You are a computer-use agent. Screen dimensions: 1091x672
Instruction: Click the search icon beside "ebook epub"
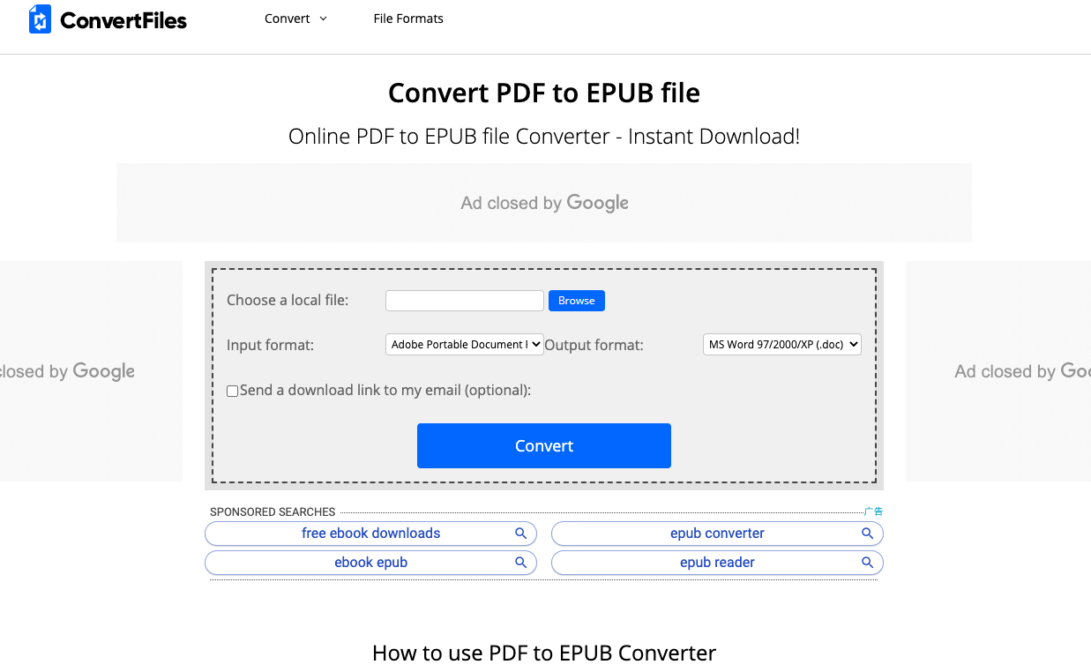[x=521, y=562]
